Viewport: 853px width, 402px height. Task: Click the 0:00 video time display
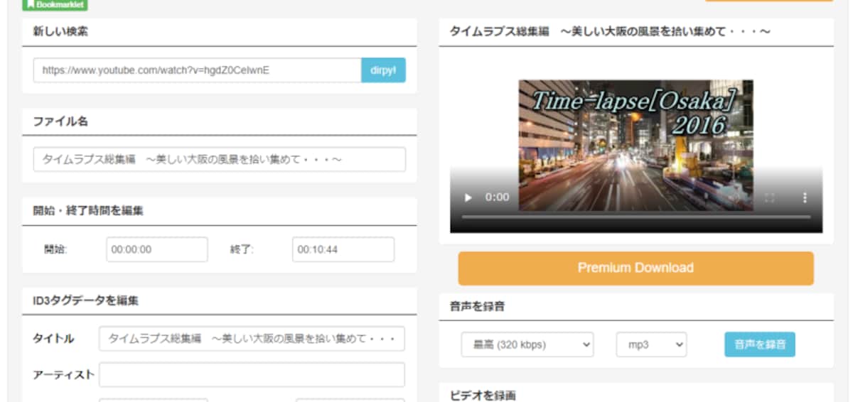(498, 197)
